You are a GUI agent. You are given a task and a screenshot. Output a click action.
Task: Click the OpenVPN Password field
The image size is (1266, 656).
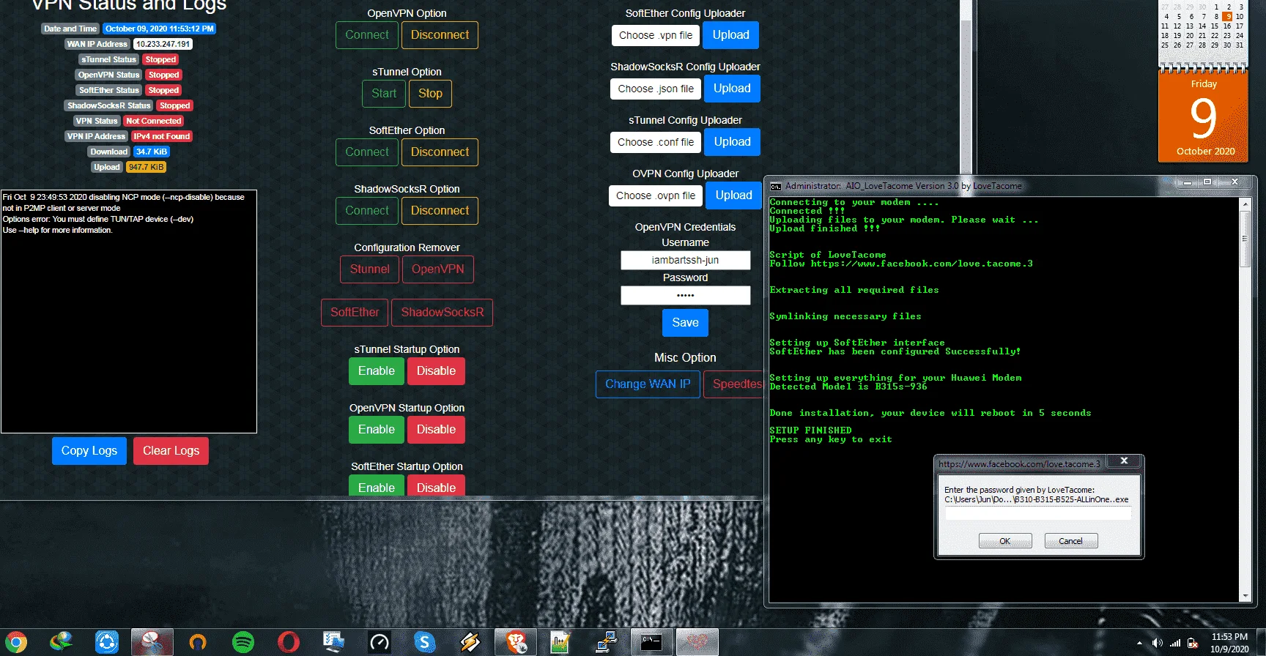point(685,295)
